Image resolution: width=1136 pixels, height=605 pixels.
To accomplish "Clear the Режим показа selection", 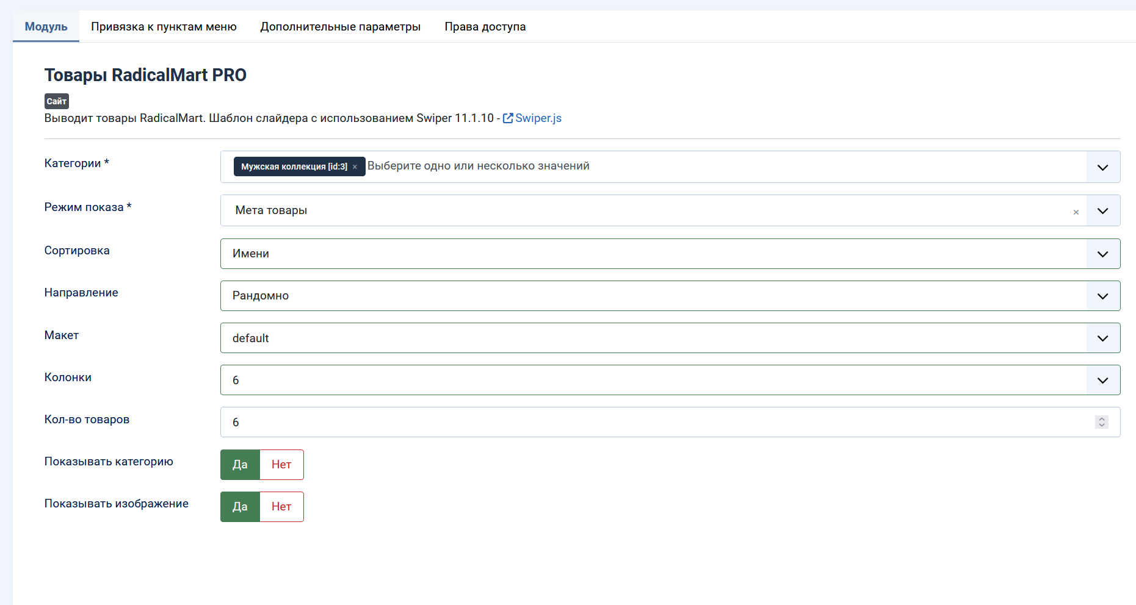I will (1076, 212).
